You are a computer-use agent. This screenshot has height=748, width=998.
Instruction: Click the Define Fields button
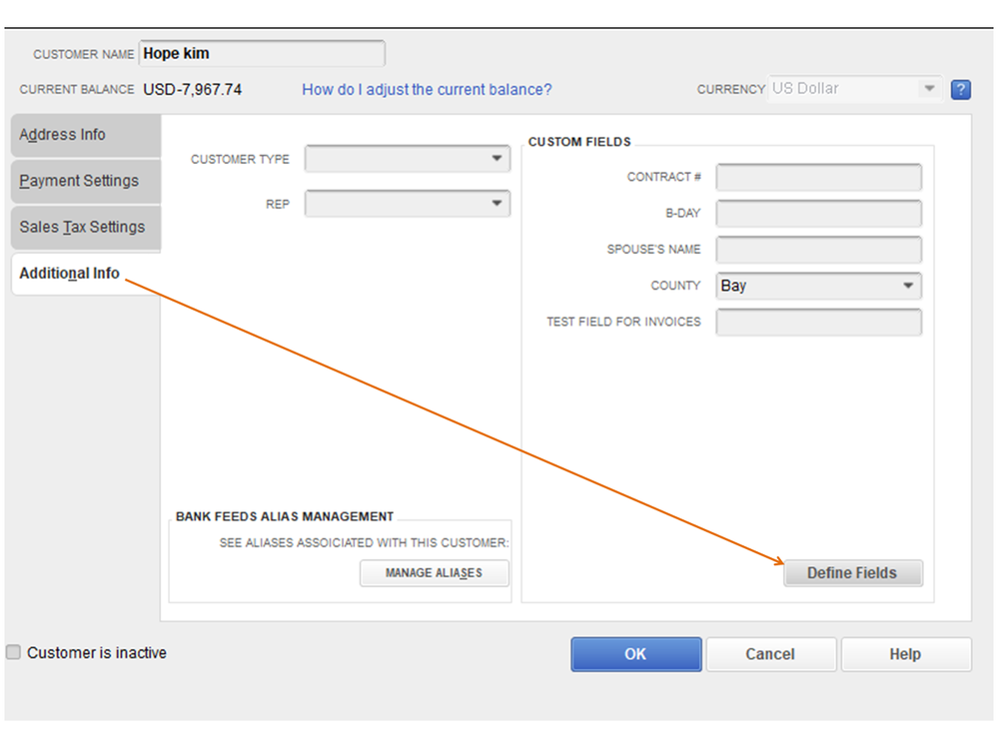(852, 573)
